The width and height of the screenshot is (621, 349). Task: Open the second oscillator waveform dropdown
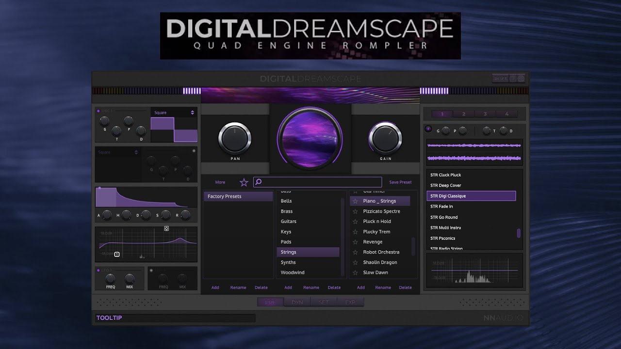pos(118,152)
